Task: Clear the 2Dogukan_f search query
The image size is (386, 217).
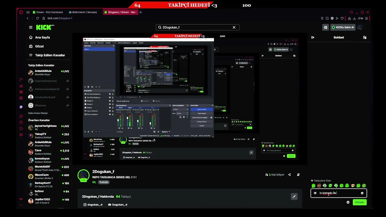Action: tap(234, 27)
